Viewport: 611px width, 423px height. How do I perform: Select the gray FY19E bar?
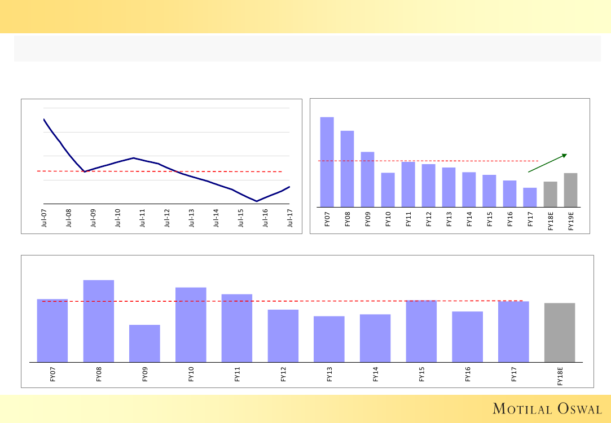tap(570, 190)
